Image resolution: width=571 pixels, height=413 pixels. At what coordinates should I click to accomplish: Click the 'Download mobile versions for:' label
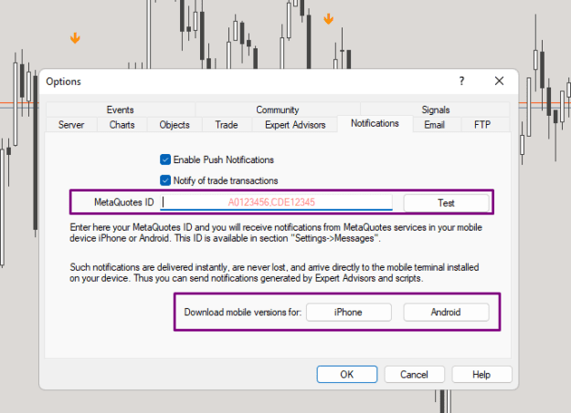pyautogui.click(x=243, y=313)
